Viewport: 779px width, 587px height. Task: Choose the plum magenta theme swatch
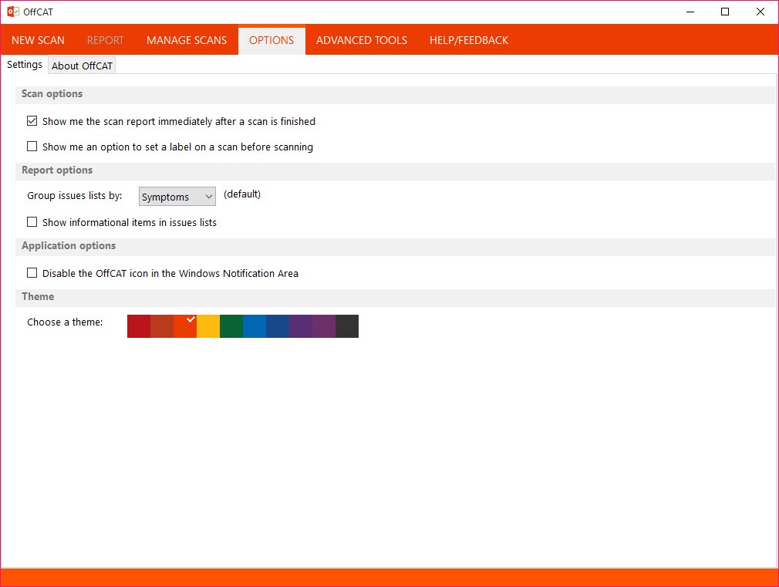(x=323, y=326)
